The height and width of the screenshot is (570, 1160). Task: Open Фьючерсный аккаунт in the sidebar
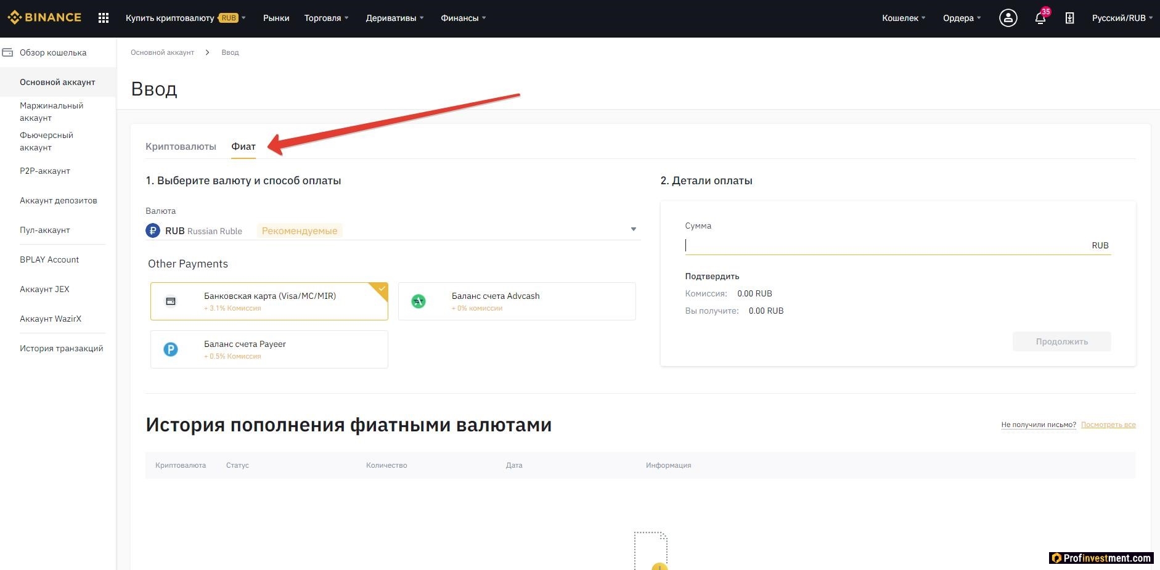tap(46, 141)
